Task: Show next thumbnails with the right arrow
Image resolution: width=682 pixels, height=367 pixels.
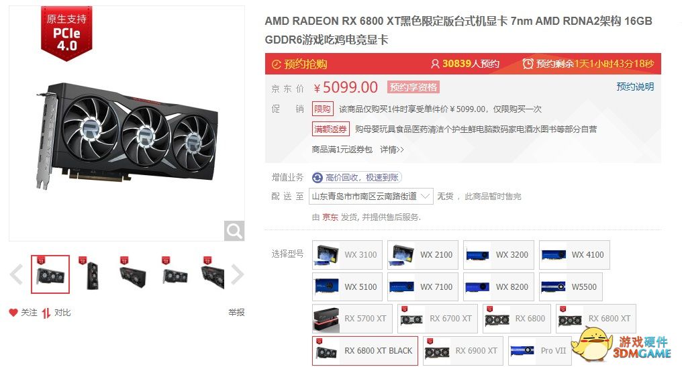Action: pyautogui.click(x=238, y=274)
